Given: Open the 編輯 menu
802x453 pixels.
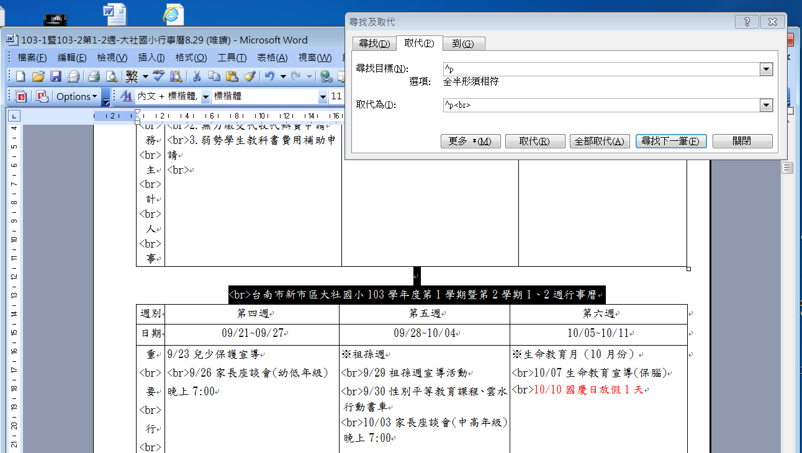Looking at the screenshot, I should pyautogui.click(x=72, y=58).
